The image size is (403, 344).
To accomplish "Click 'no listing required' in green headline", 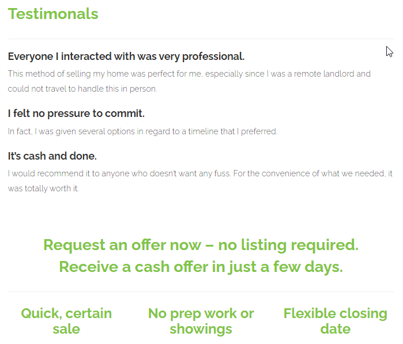I will (x=288, y=245).
